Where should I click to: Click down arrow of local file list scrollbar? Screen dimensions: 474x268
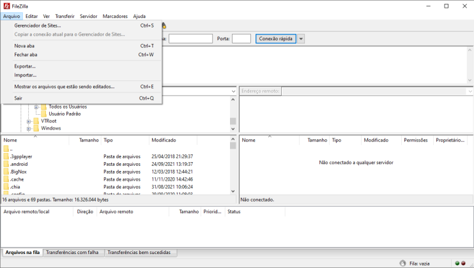click(x=233, y=191)
